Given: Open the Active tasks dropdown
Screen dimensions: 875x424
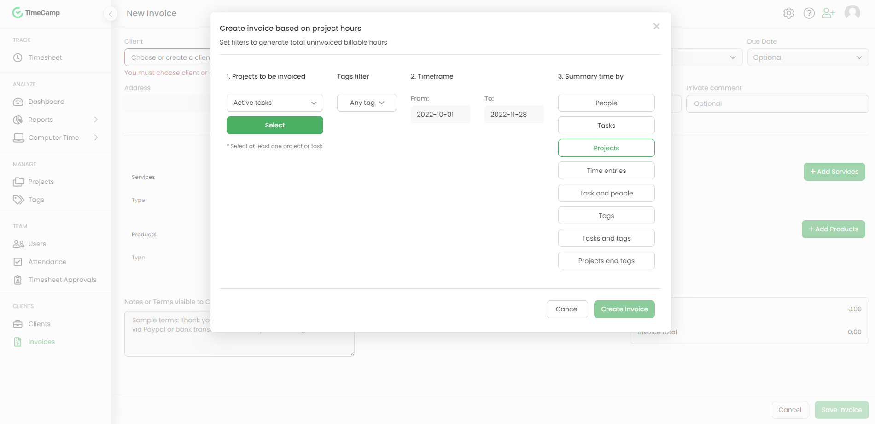Looking at the screenshot, I should click(x=274, y=103).
